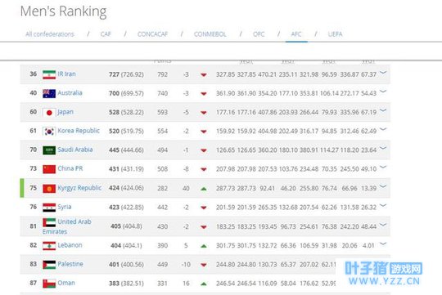Expand the United Arab Emirates row chevron

(x=383, y=225)
